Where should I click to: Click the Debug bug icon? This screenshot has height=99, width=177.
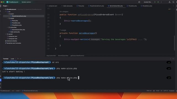158,2
